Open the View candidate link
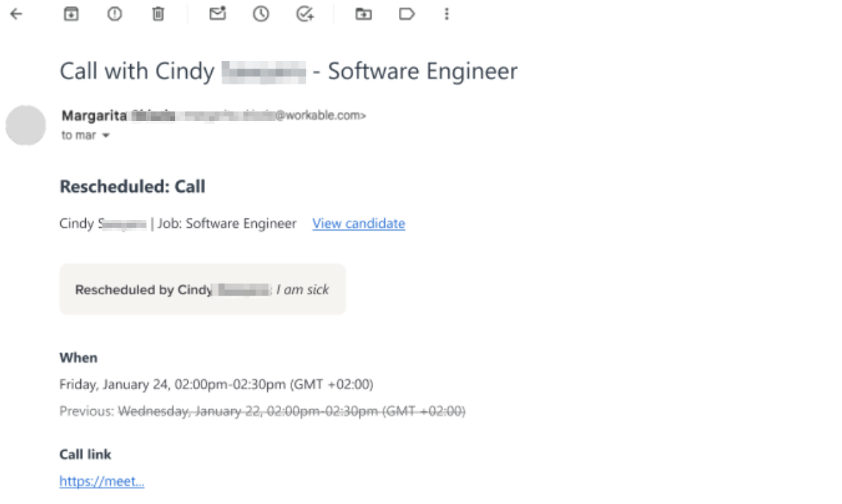 click(358, 224)
